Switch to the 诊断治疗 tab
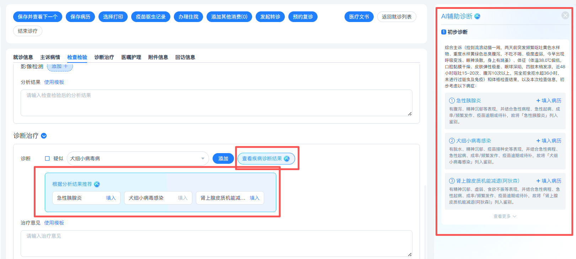Screen dimensions: 576x259 coord(104,57)
